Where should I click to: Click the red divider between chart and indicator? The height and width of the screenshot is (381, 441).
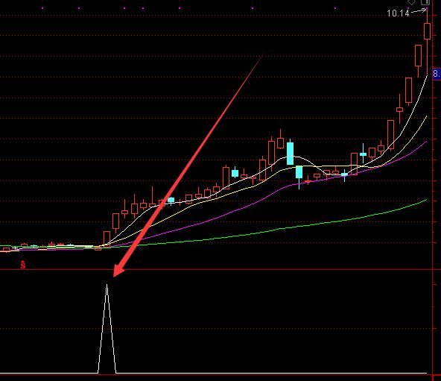[x=216, y=269]
